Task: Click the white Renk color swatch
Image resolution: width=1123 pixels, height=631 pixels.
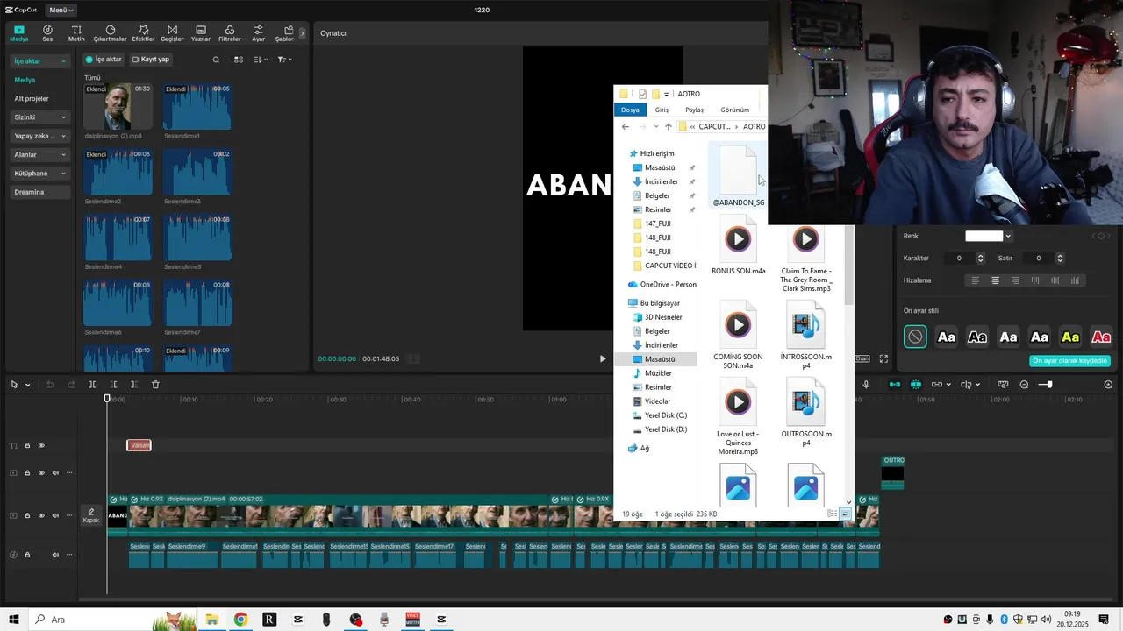Action: tap(984, 236)
